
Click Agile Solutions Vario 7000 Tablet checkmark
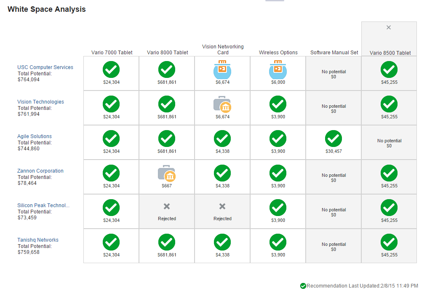coord(111,139)
